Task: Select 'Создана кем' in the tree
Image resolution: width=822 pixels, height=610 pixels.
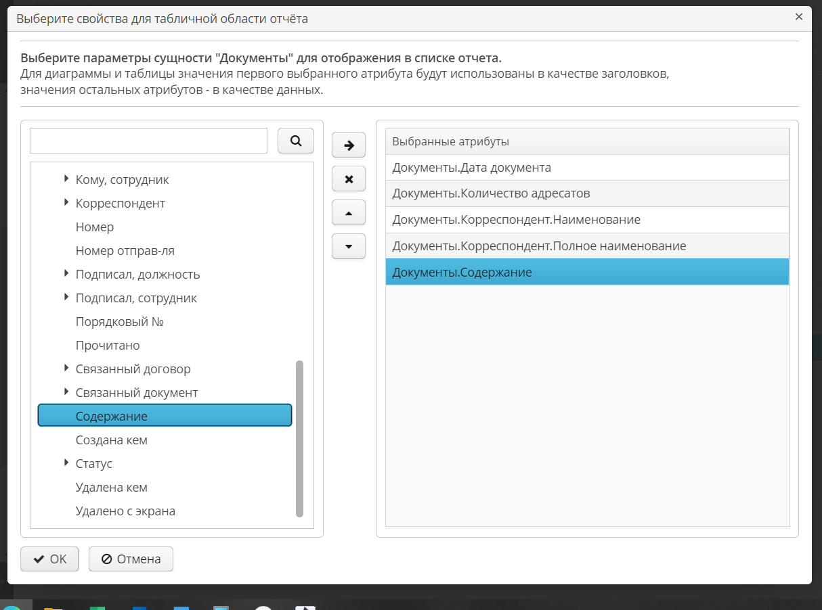Action: 111,440
